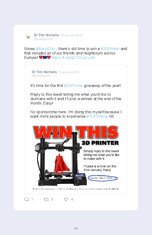
Task: Open the #BrexitDay hashtag
Action: (46, 49)
